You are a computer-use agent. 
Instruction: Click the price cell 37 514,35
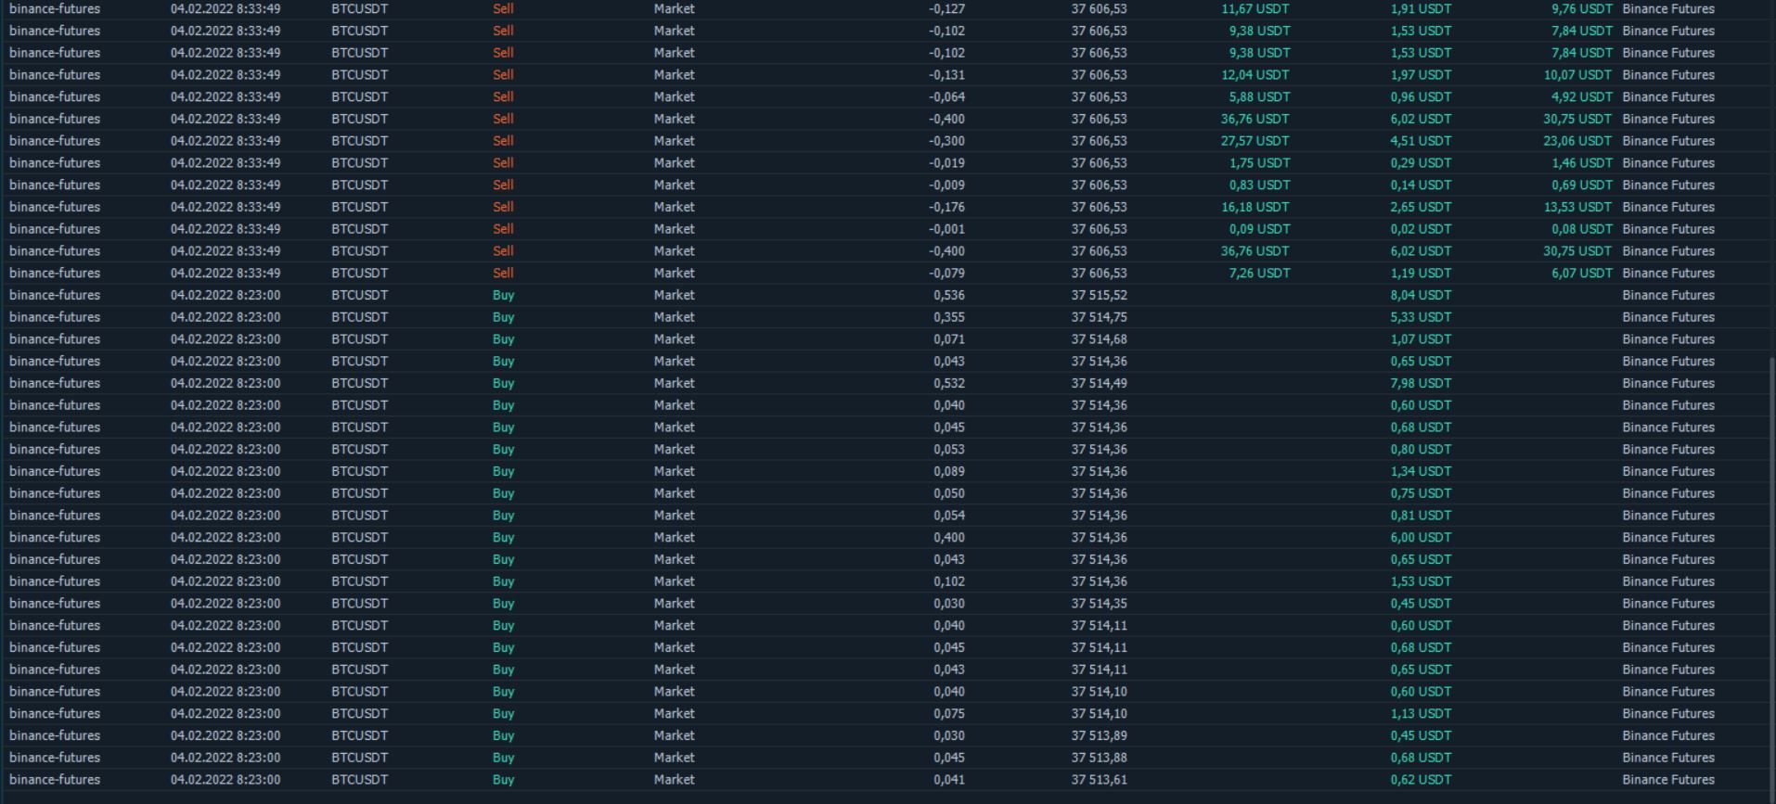pyautogui.click(x=1099, y=604)
